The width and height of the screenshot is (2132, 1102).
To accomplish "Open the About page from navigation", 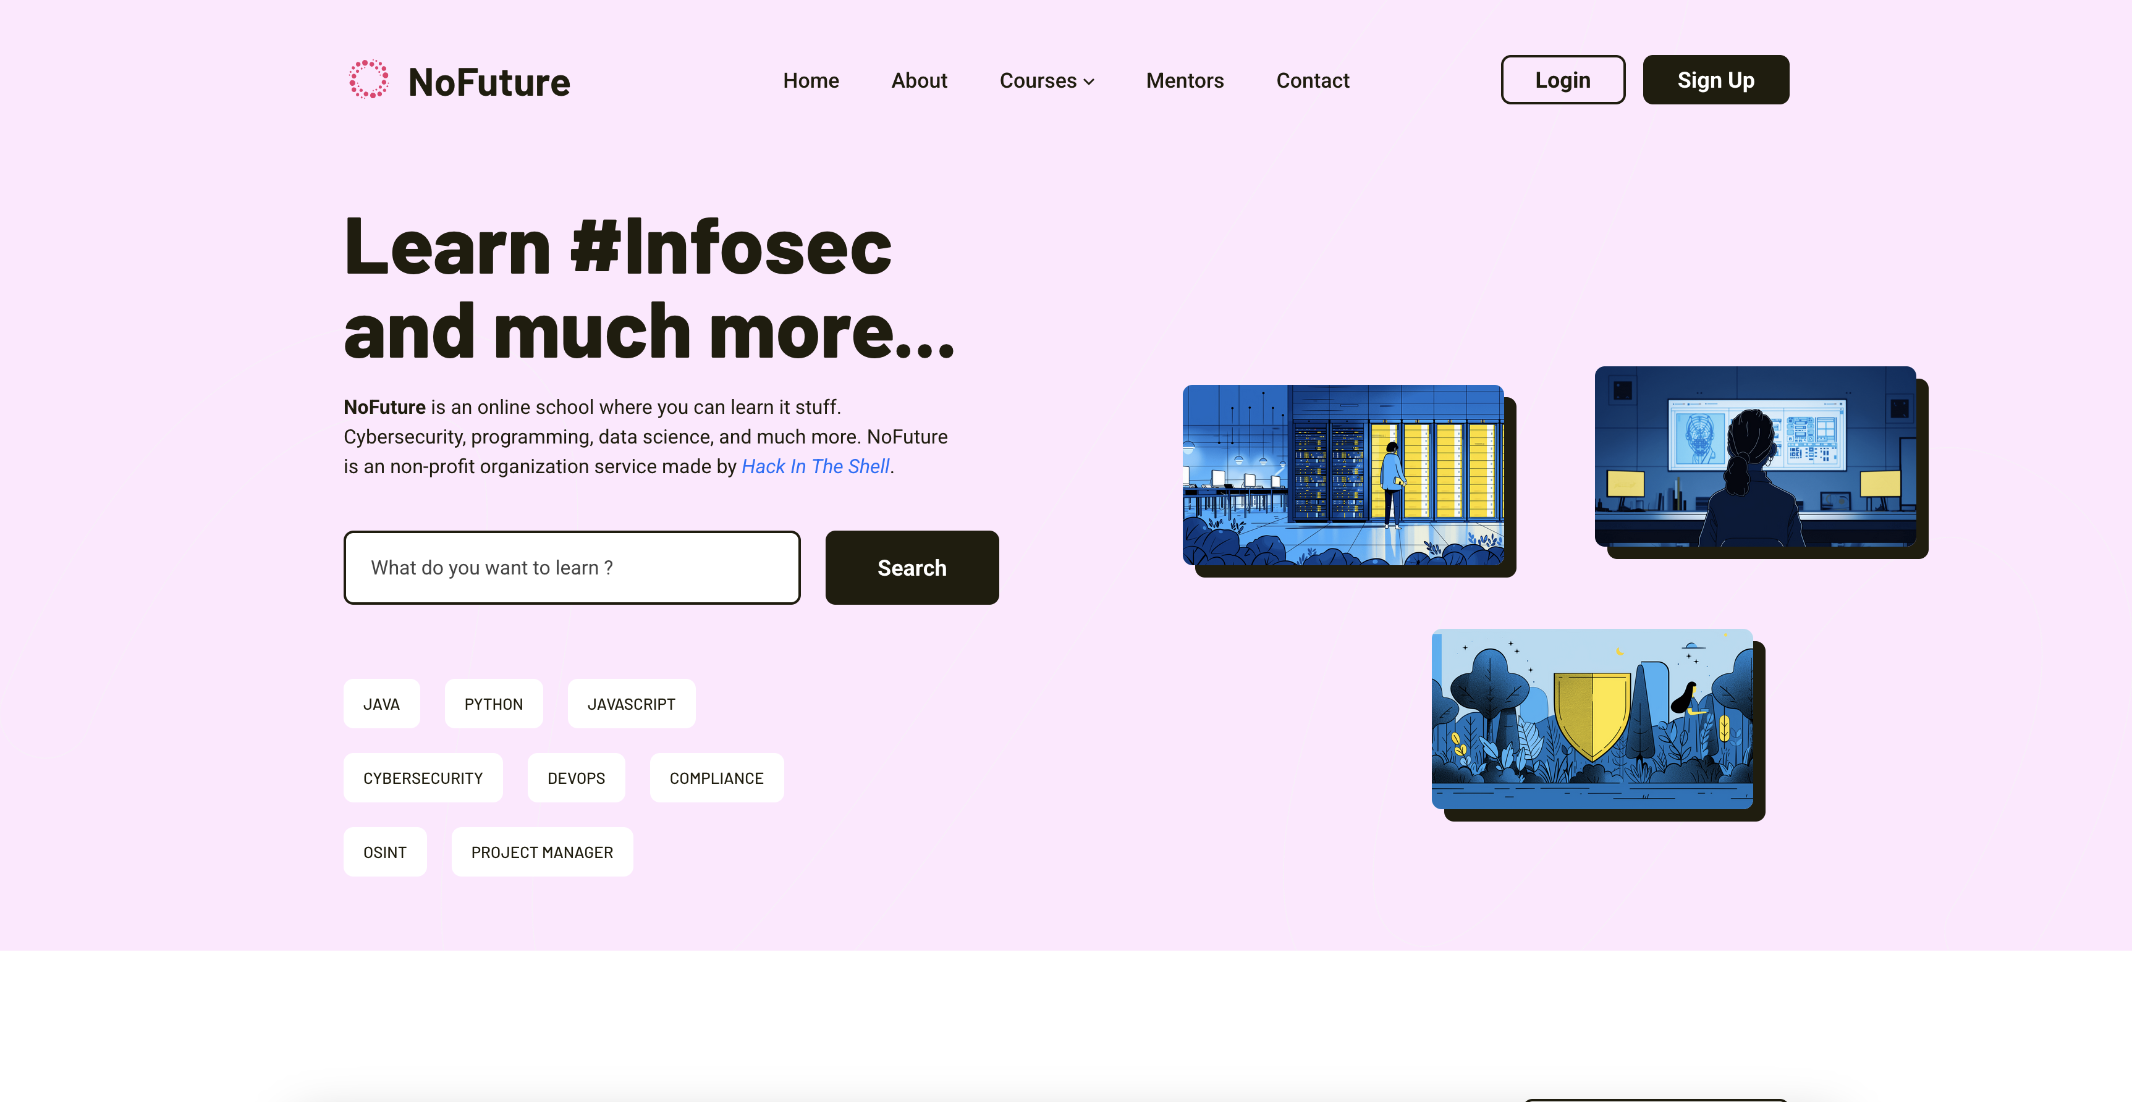I will point(919,80).
